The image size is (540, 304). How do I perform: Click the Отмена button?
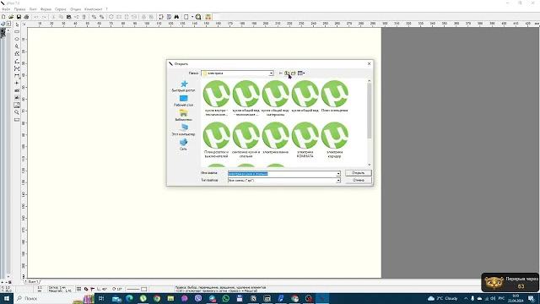358,180
